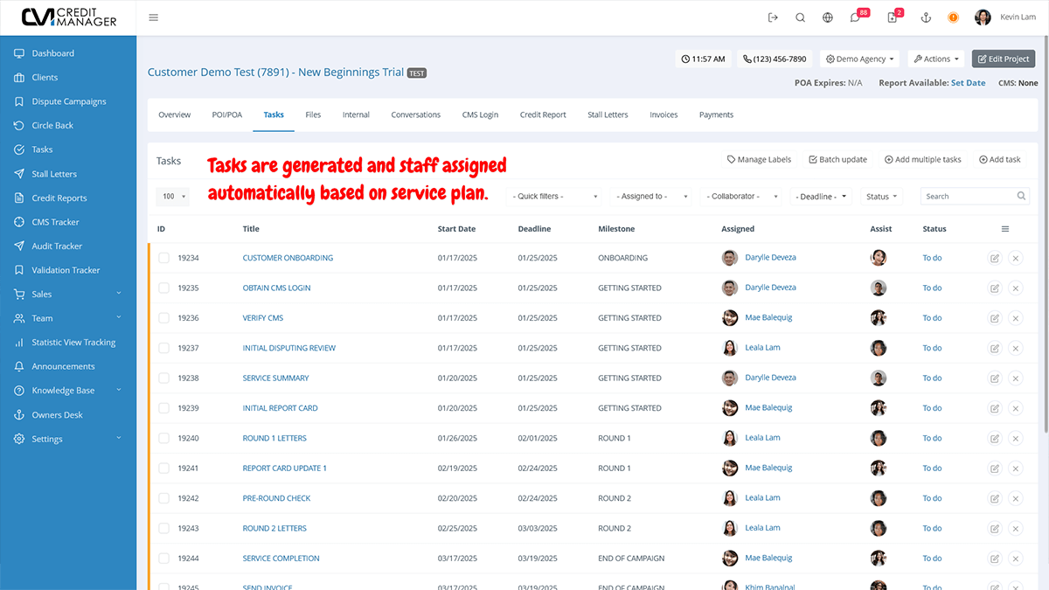Click the logout icon in the header

772,17
